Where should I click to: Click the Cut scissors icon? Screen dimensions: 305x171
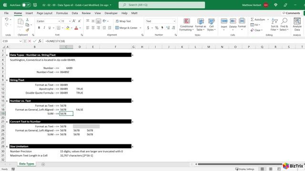tap(28, 20)
